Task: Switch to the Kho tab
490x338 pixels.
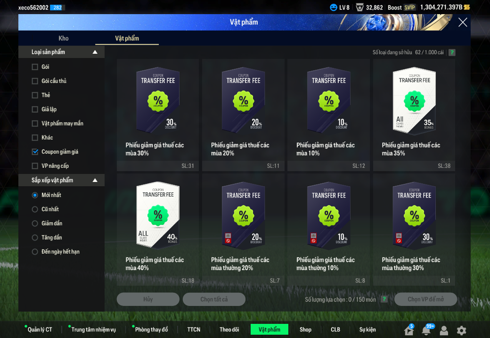Action: click(x=64, y=38)
